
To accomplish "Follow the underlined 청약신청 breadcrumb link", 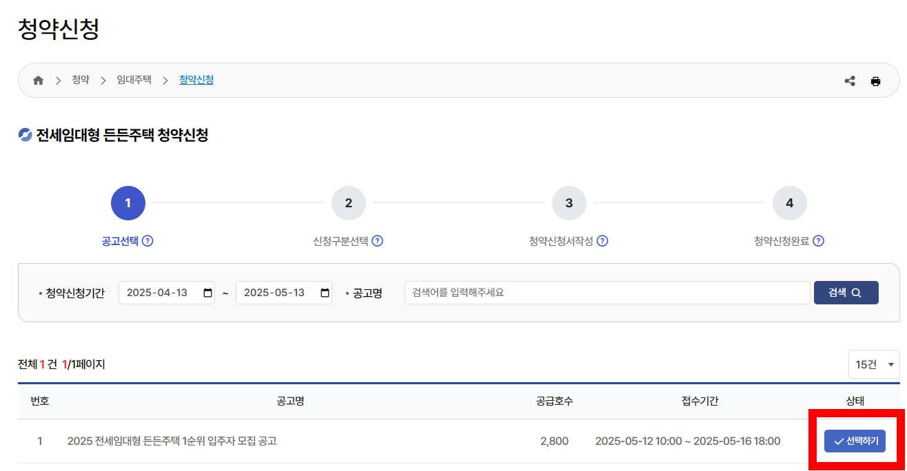I will (195, 80).
